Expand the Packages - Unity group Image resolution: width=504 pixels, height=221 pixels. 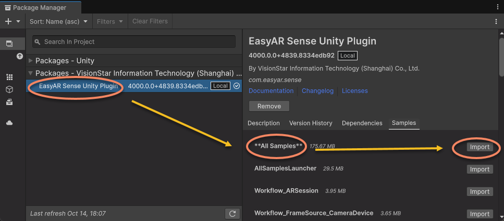[31, 61]
